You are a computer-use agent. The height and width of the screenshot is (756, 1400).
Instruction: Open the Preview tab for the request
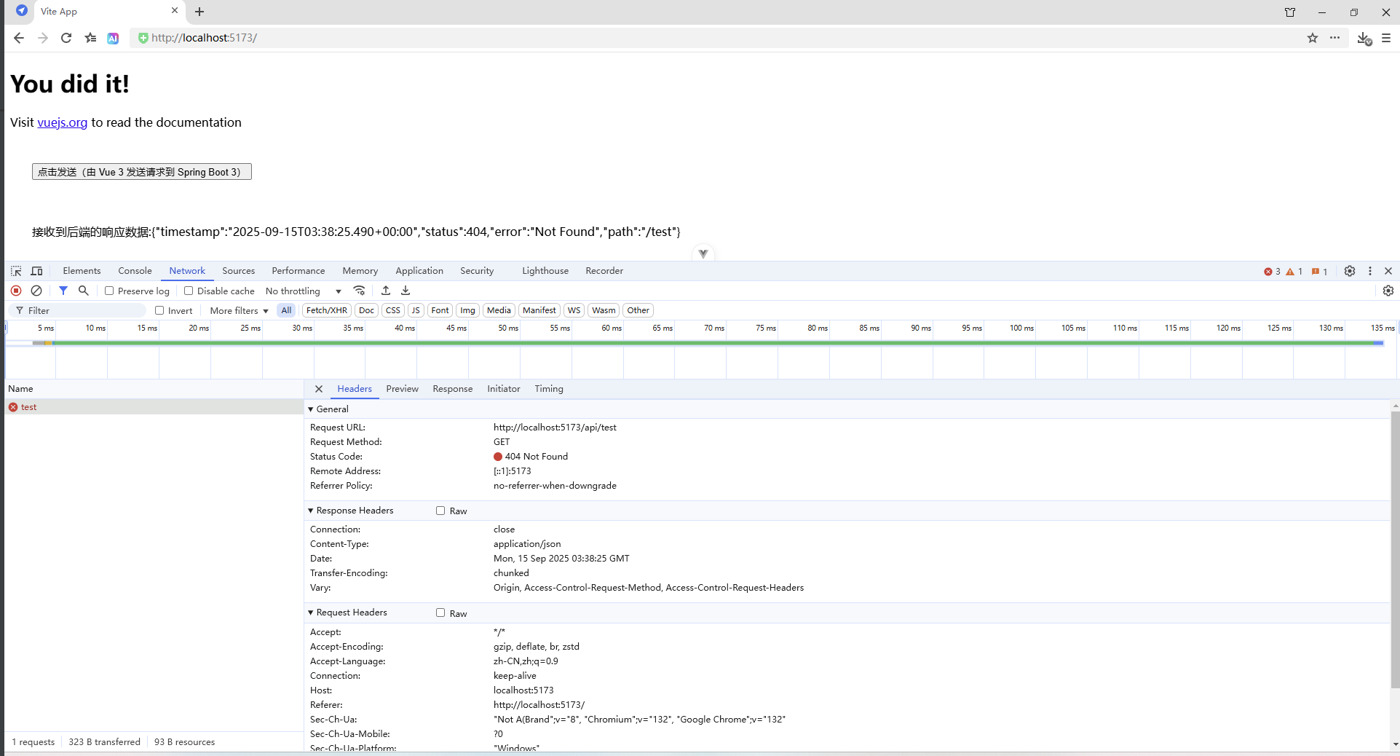(x=402, y=388)
